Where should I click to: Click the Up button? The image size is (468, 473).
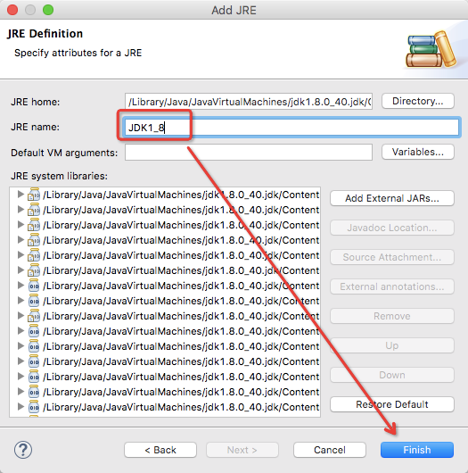391,345
